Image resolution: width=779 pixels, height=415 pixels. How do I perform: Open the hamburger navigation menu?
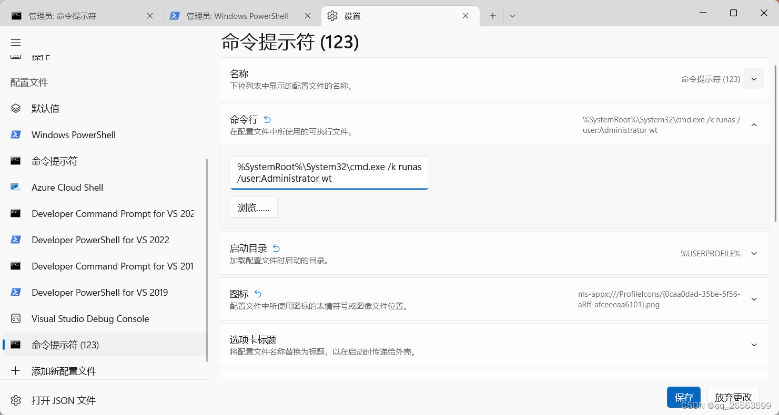coord(16,43)
